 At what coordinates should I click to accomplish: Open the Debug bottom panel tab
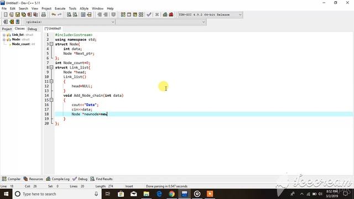[x=80, y=179]
